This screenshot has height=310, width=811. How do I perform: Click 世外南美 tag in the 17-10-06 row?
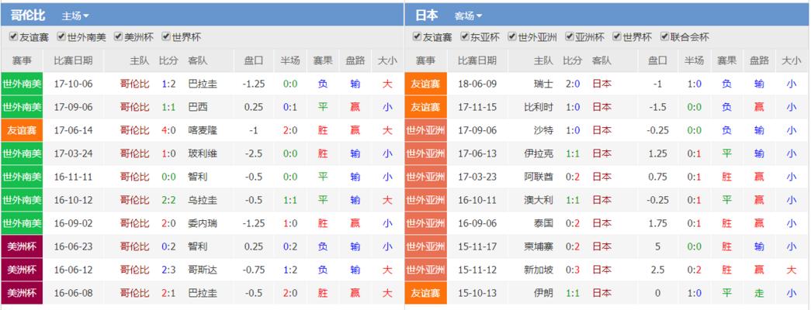tap(22, 84)
